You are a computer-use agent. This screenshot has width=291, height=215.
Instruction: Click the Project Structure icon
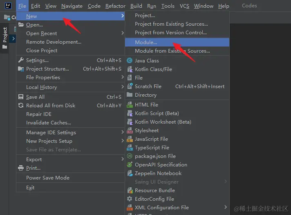tap(21, 69)
